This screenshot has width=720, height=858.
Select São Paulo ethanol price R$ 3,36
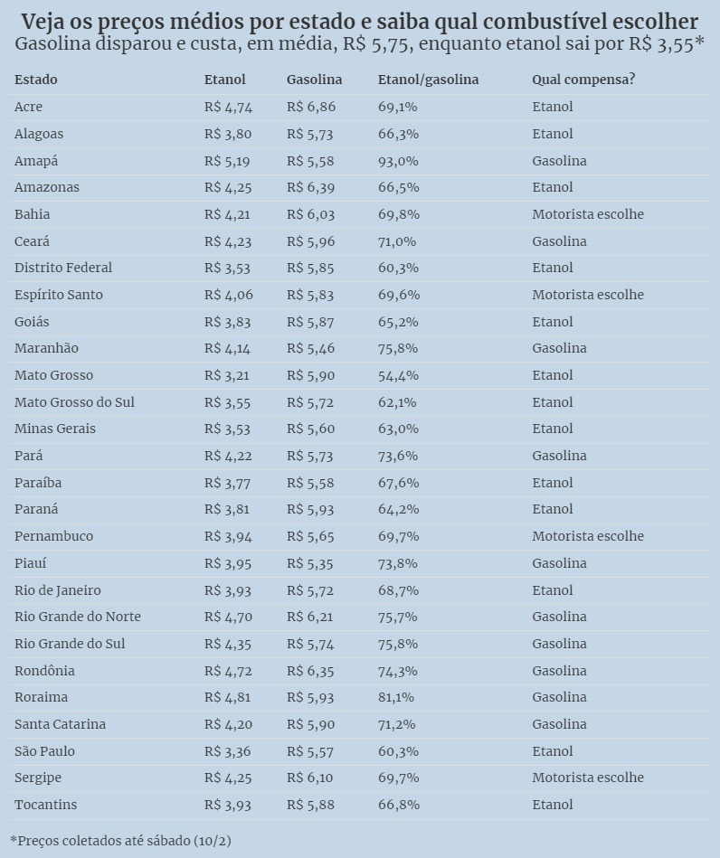pyautogui.click(x=227, y=751)
